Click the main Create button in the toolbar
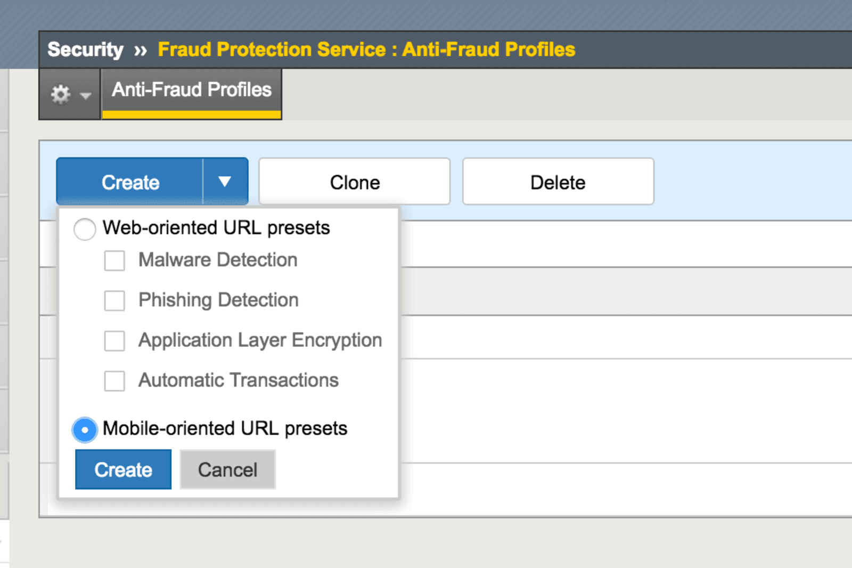The width and height of the screenshot is (852, 568). pos(129,182)
